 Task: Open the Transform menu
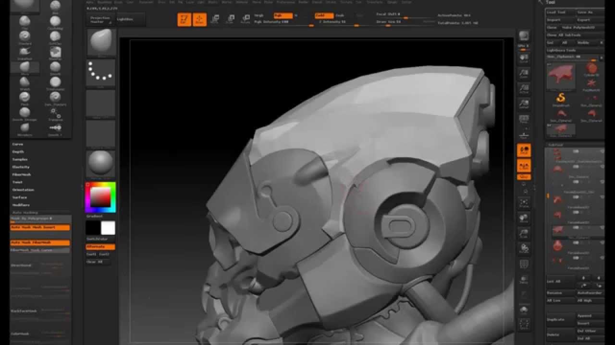[375, 2]
